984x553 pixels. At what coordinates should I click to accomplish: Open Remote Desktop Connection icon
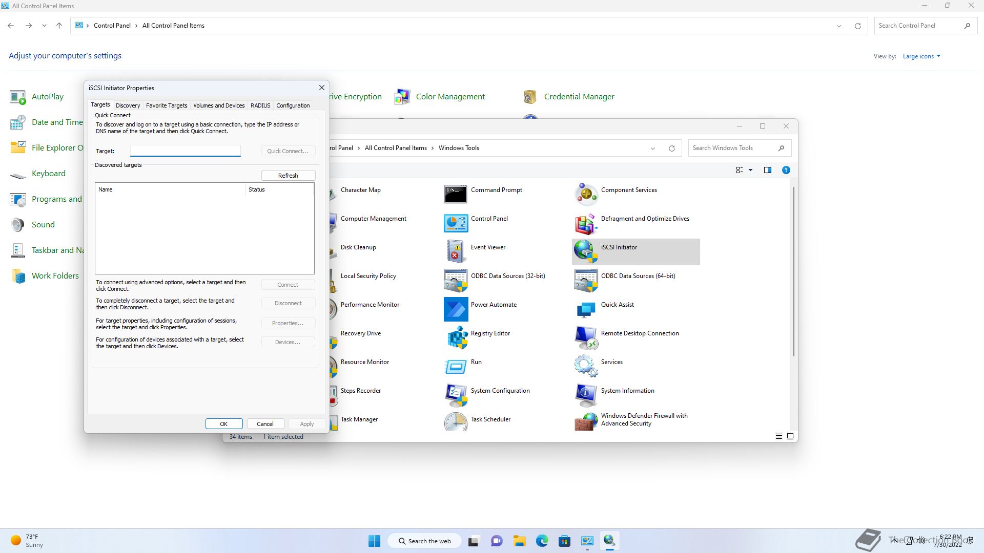(x=586, y=338)
